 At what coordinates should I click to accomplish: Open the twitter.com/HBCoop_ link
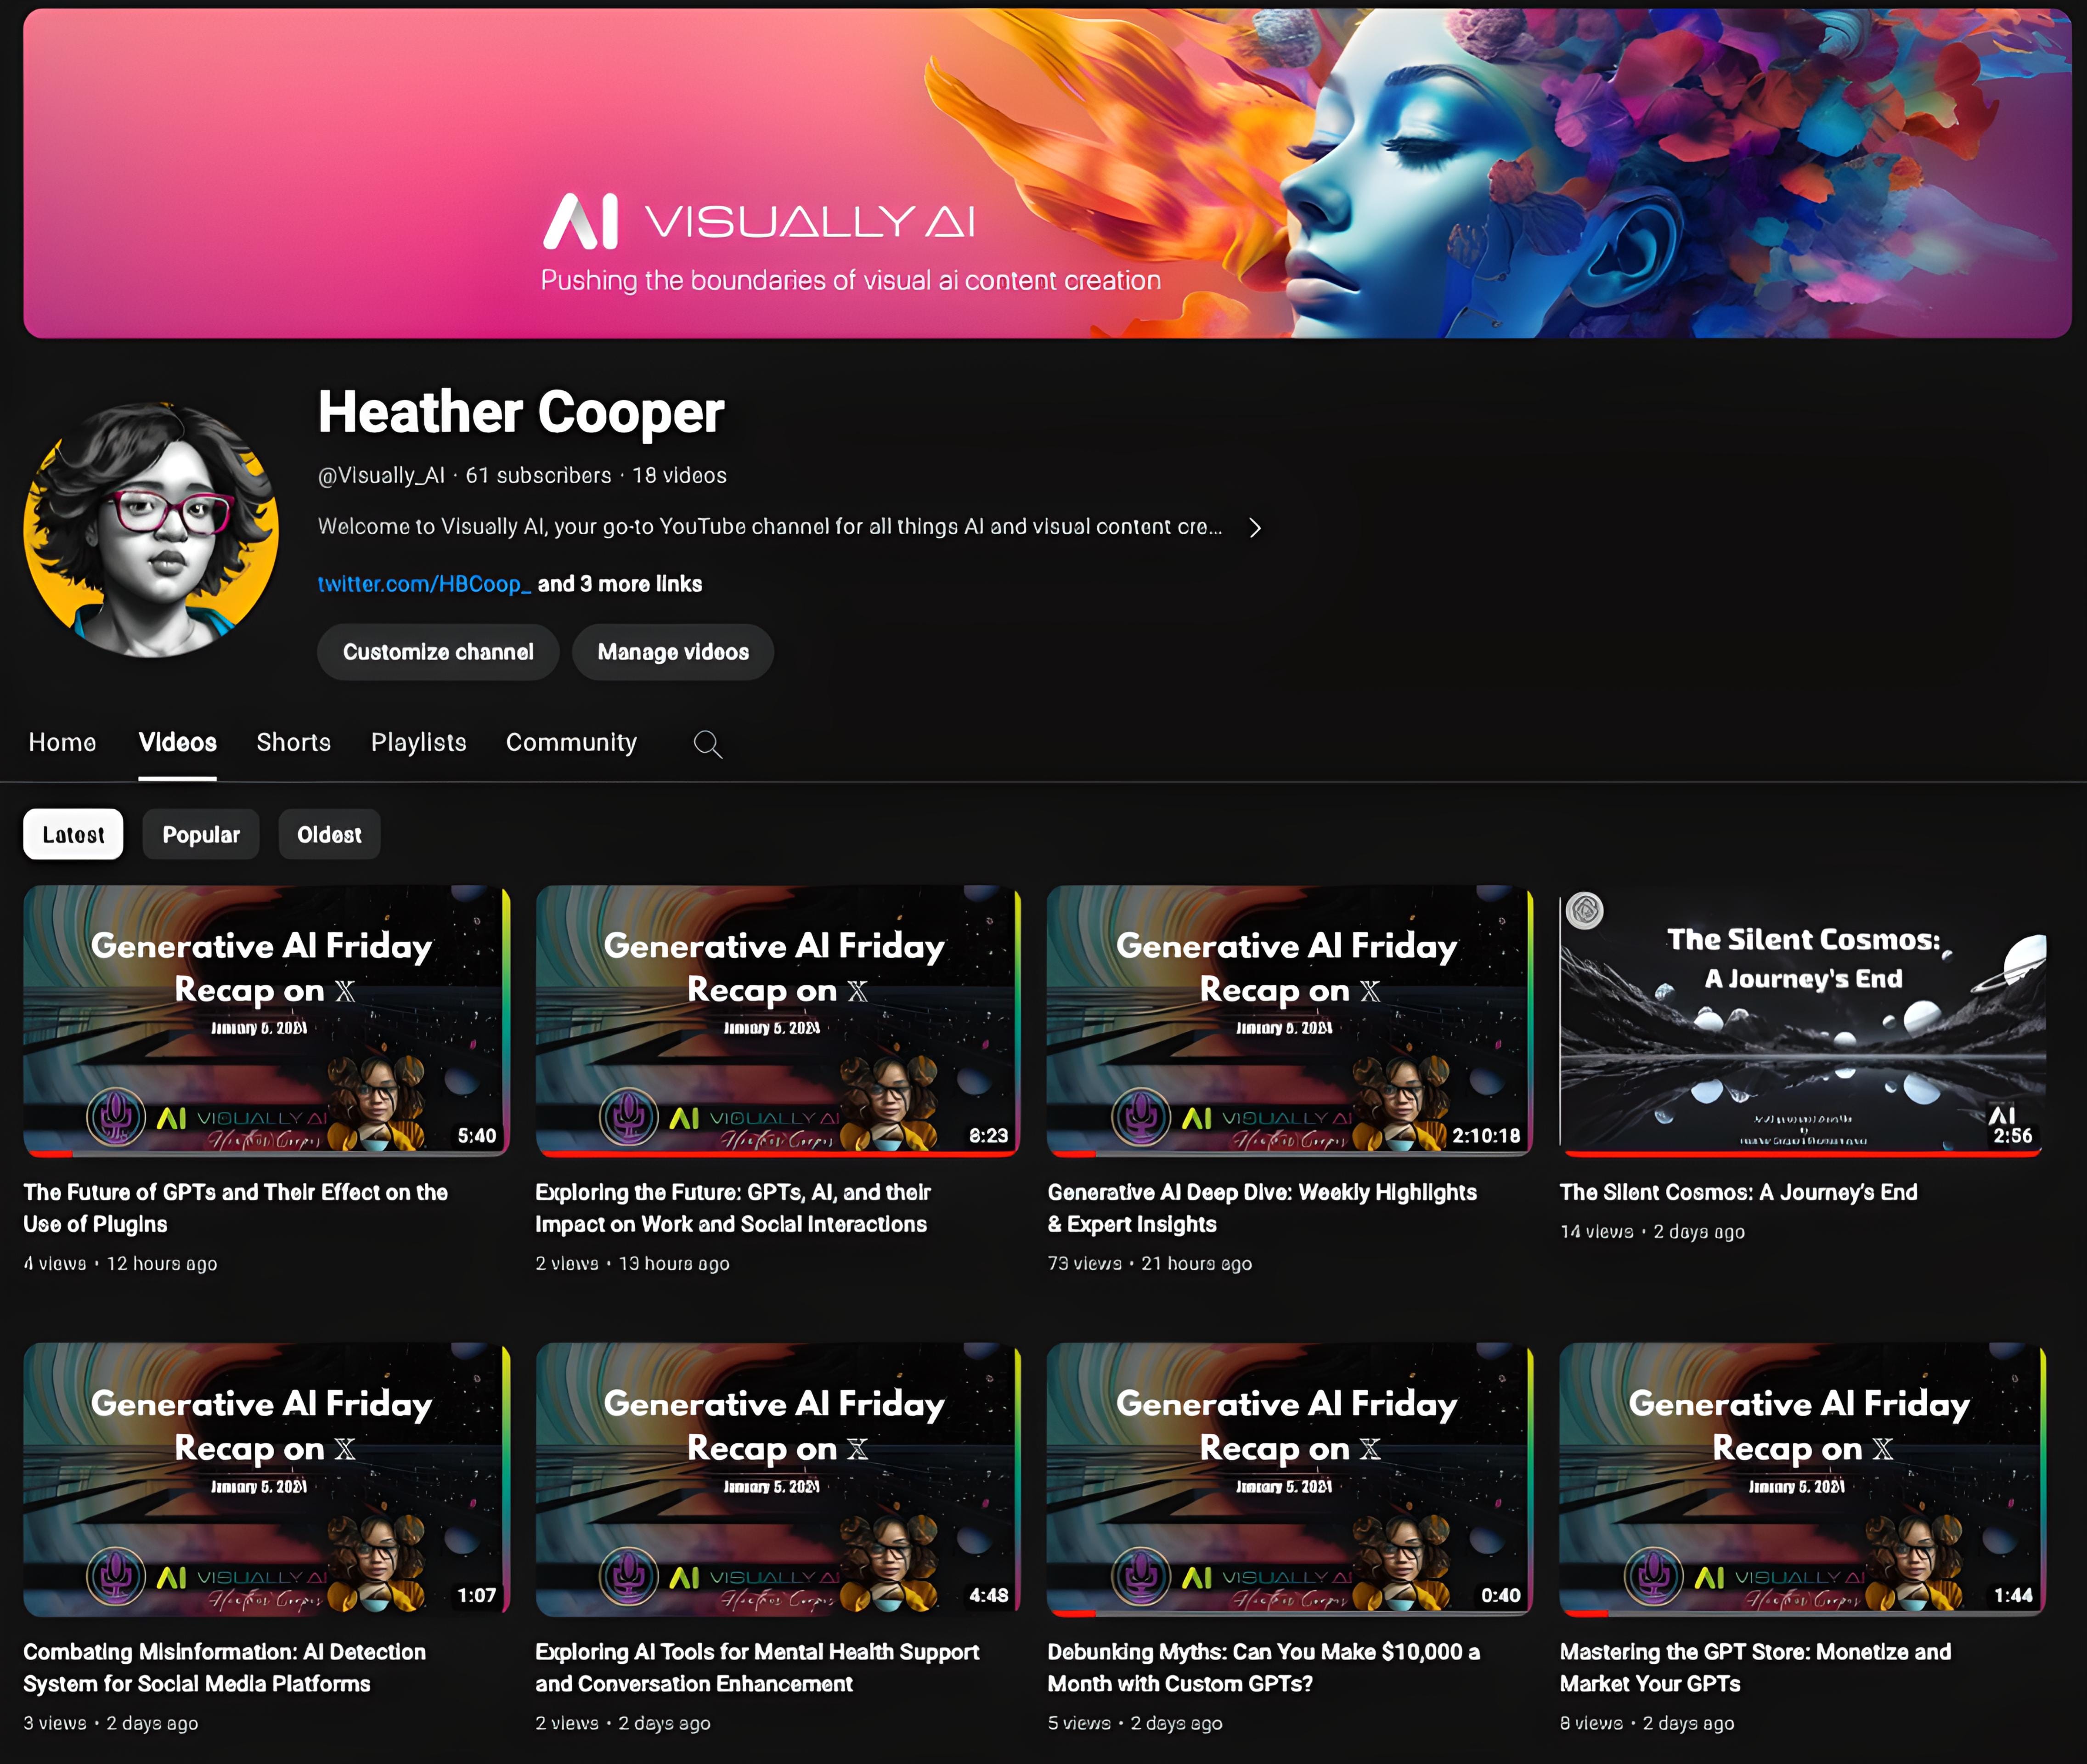point(424,584)
